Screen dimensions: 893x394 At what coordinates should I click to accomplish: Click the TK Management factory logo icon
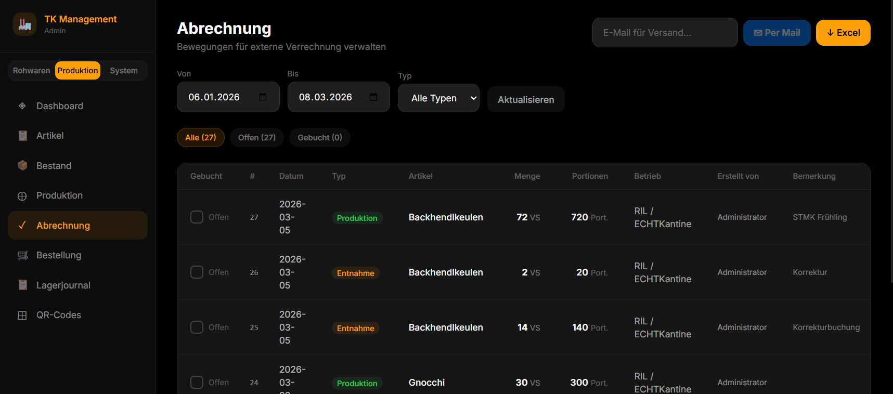[x=24, y=24]
